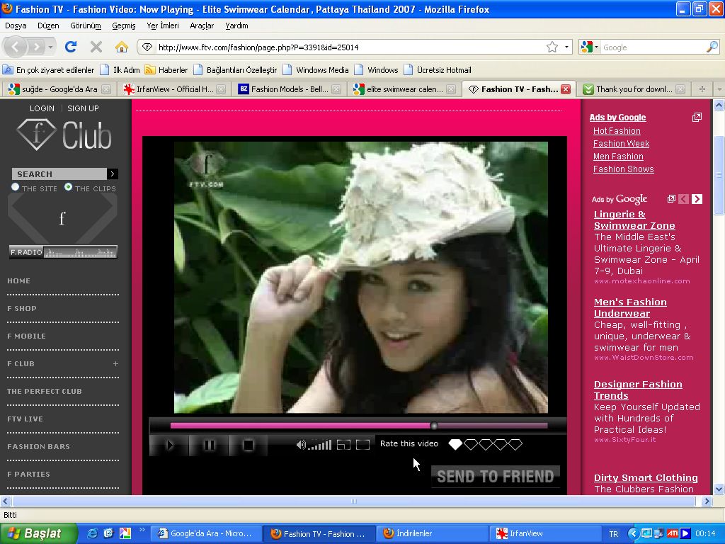This screenshot has width=725, height=544.
Task: Expand the F CLUB menu plus sign
Action: (115, 364)
